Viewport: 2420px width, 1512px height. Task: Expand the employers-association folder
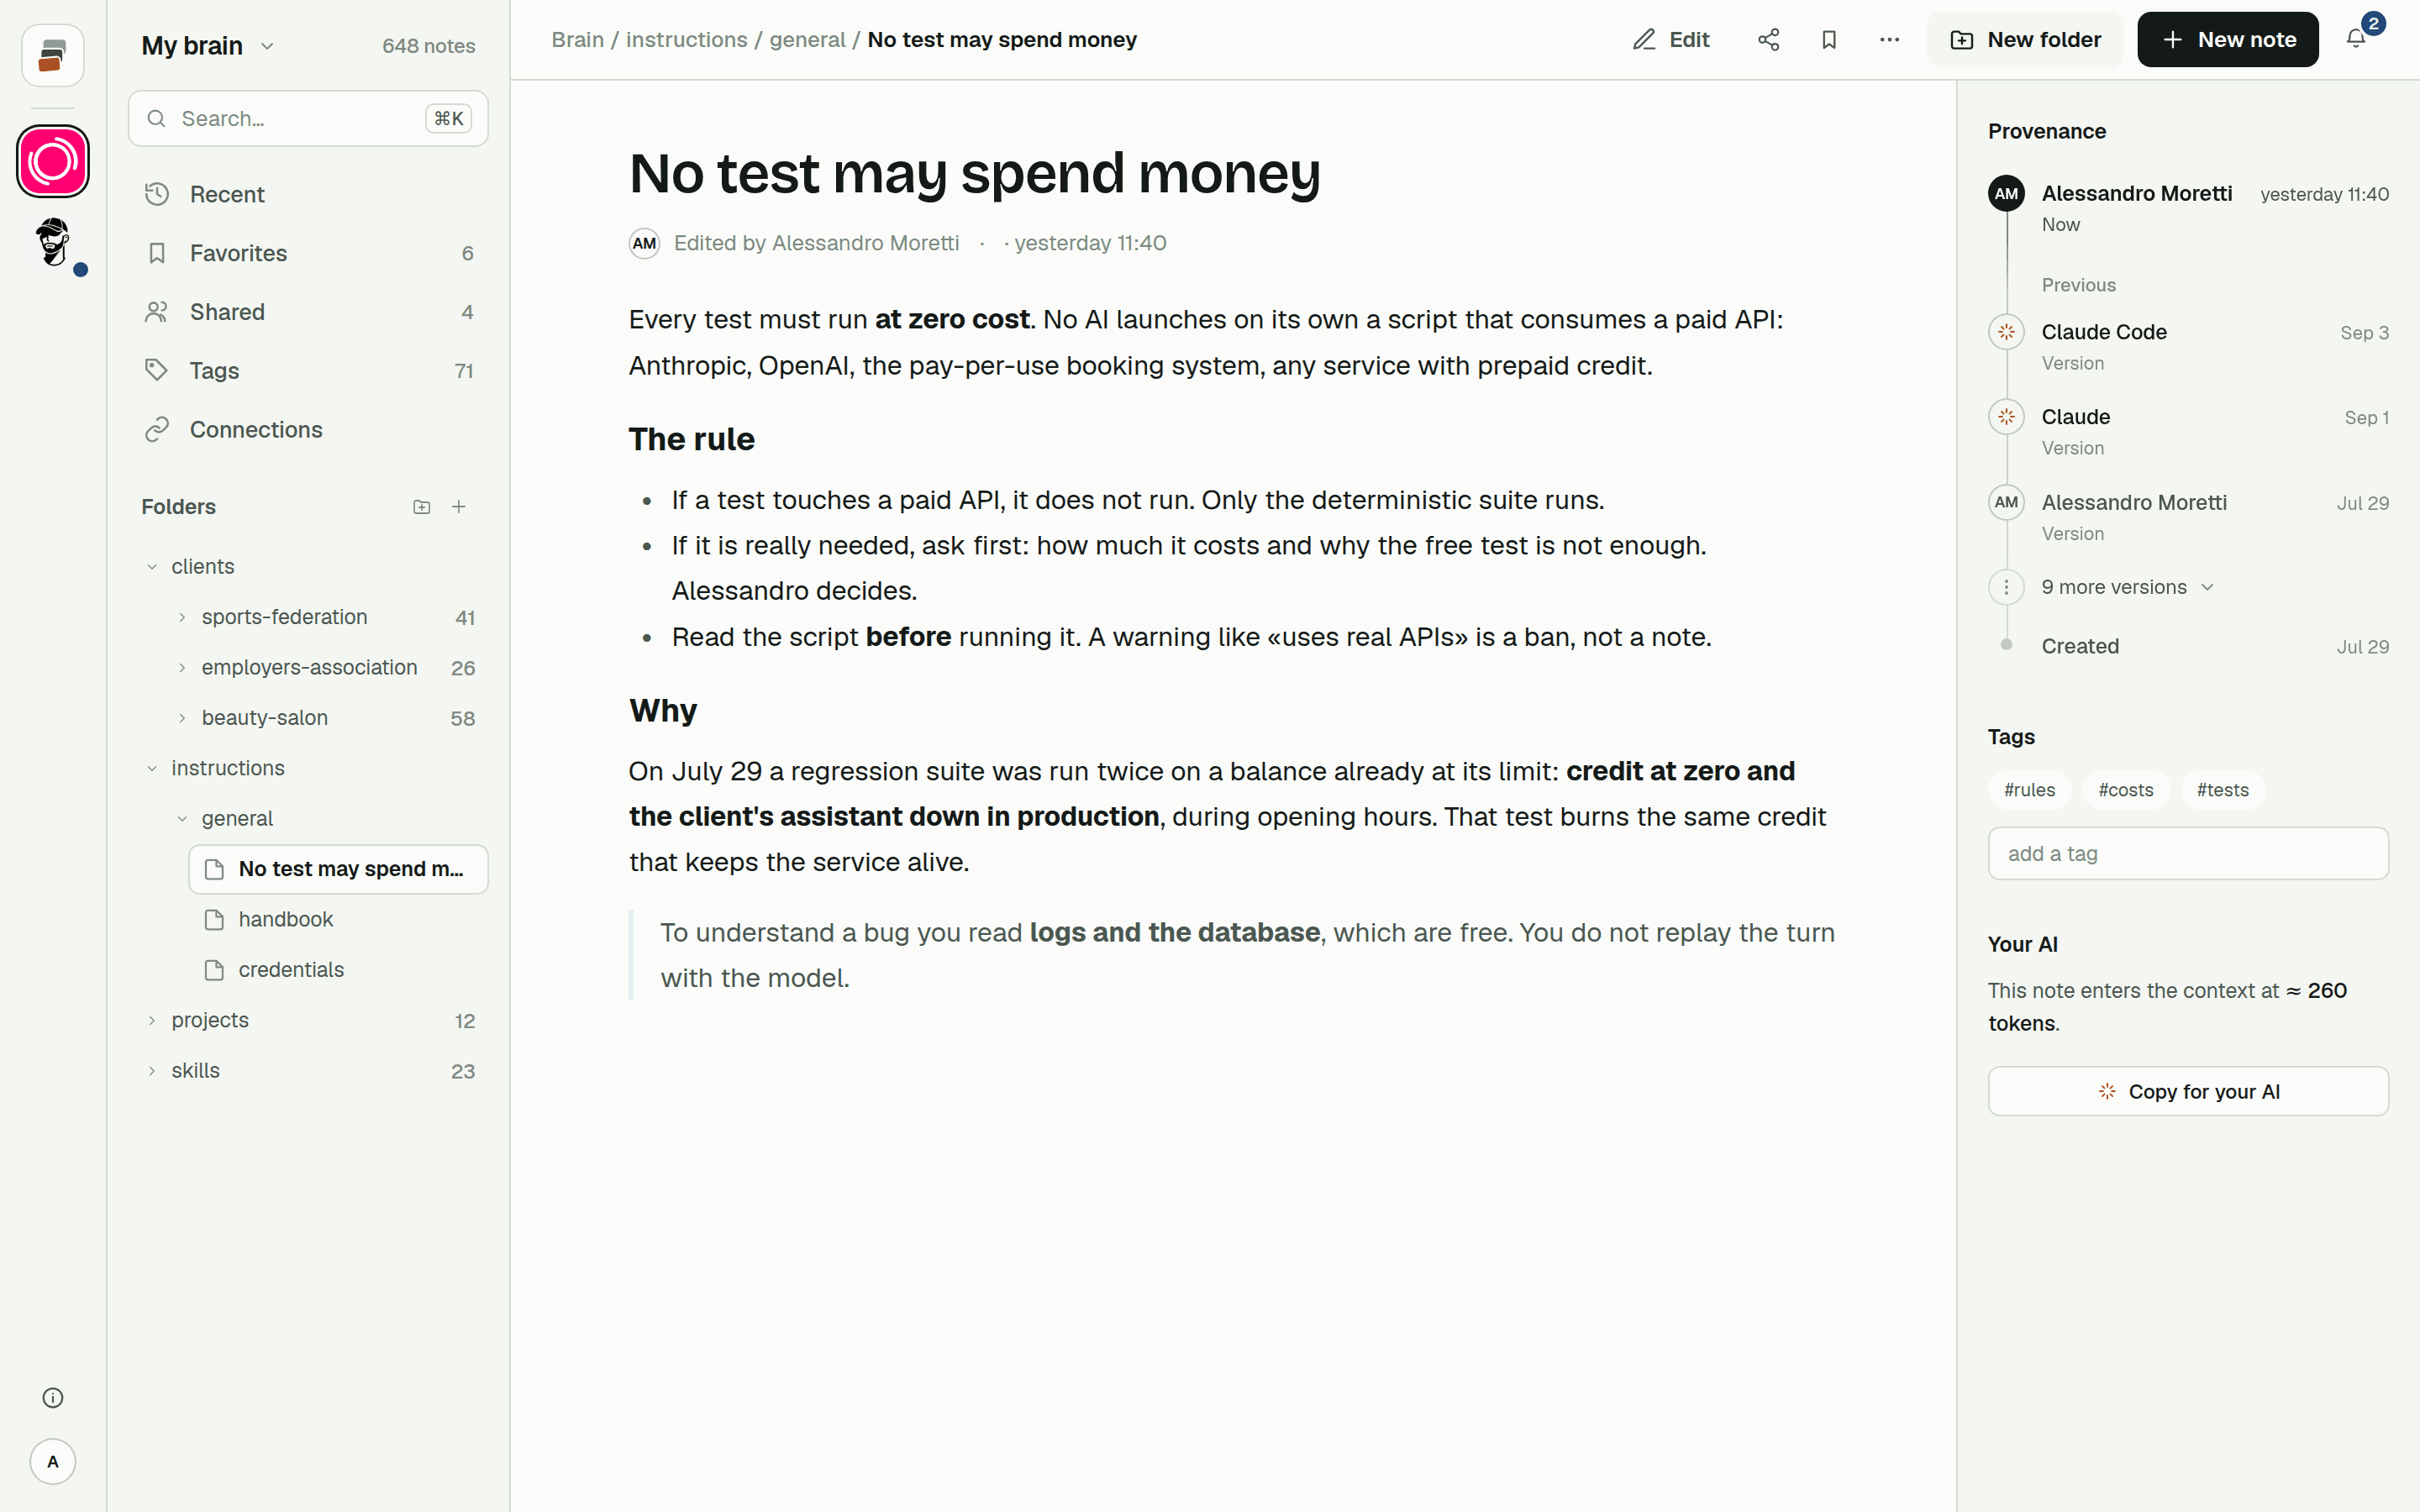[182, 667]
